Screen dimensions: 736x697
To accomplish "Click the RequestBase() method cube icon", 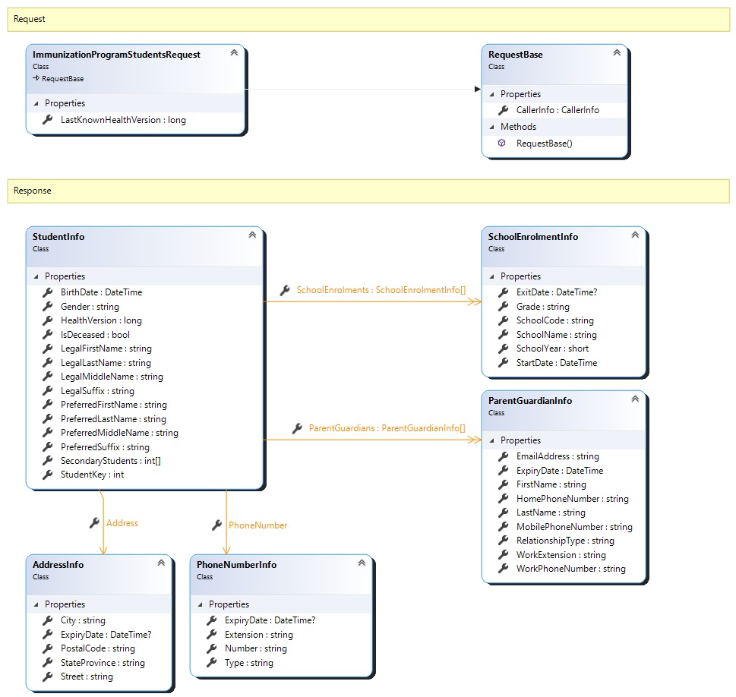I will [x=502, y=143].
